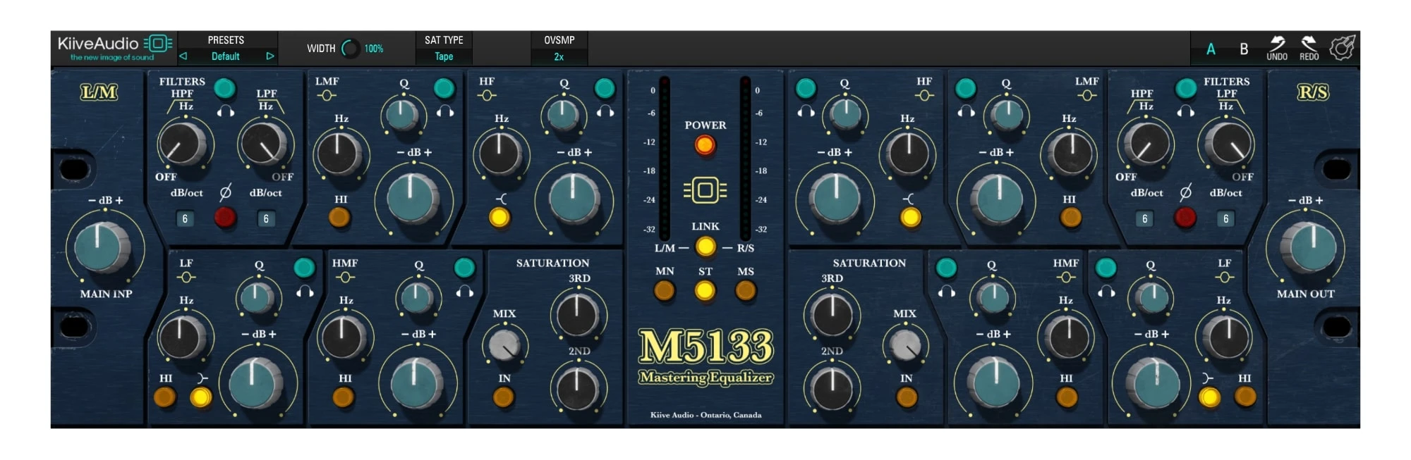Click the L/M HPF frequency knob
1411x460 pixels.
pos(183,144)
